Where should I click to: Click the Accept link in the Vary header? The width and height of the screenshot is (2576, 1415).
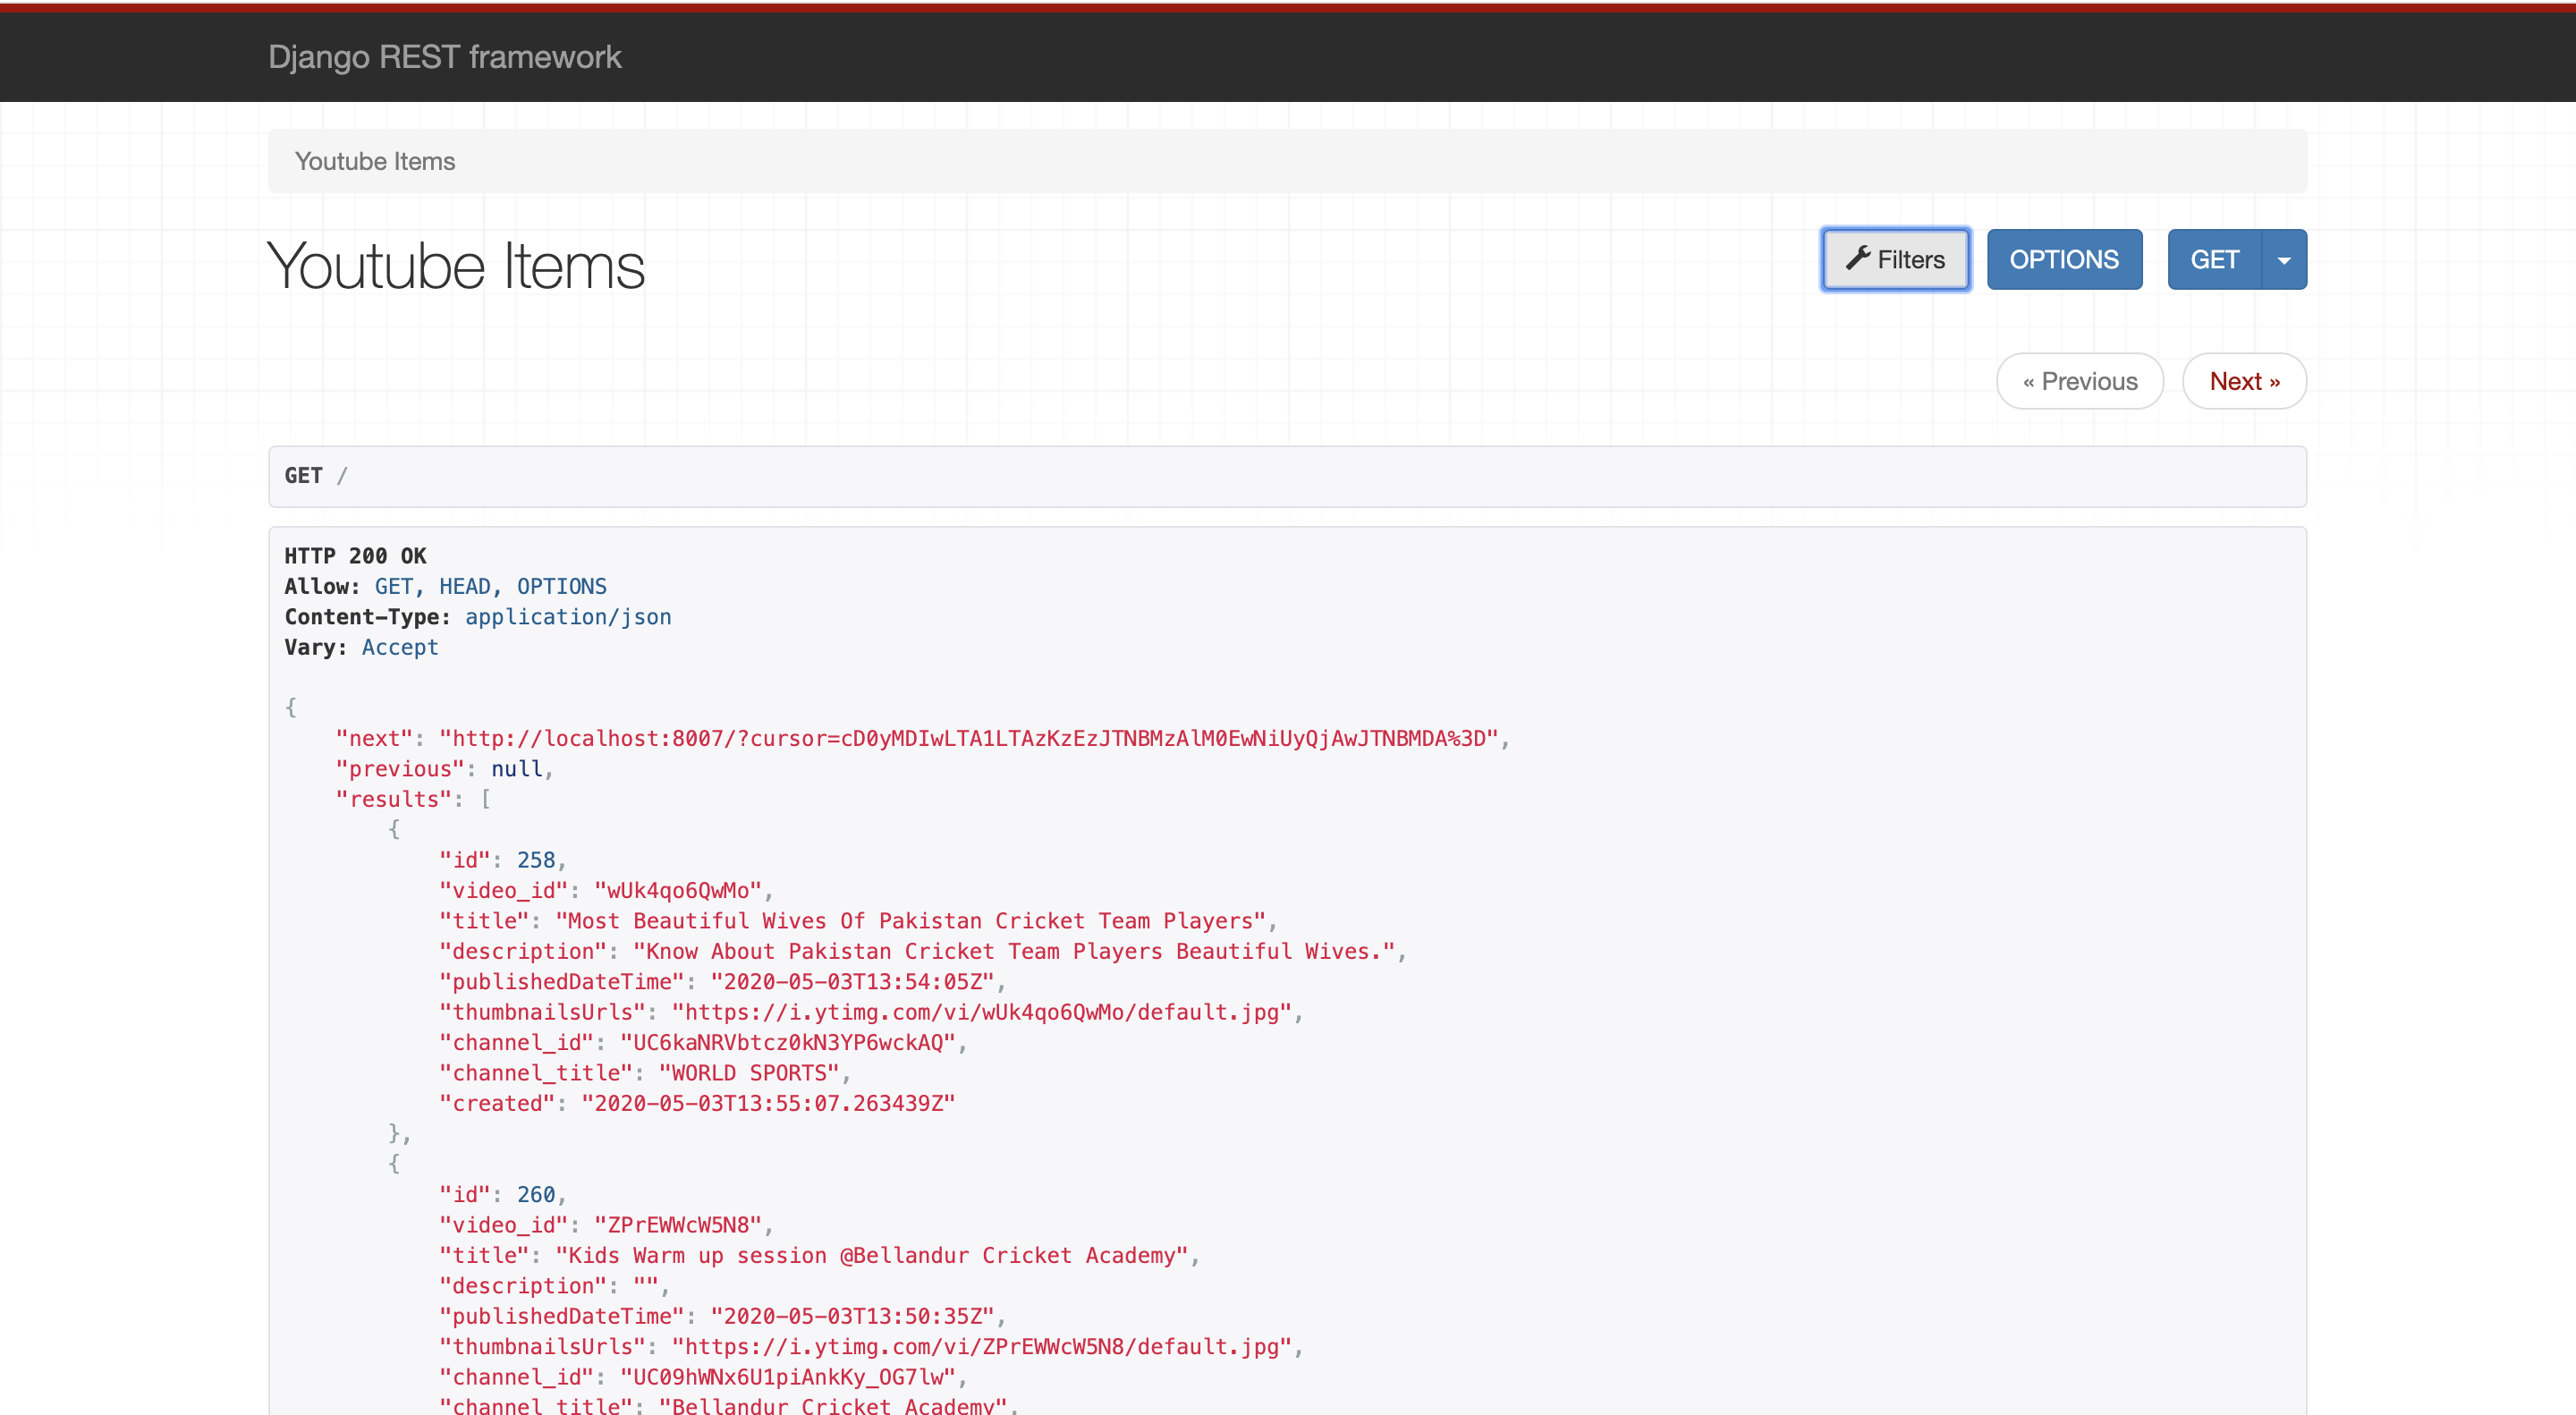[399, 647]
